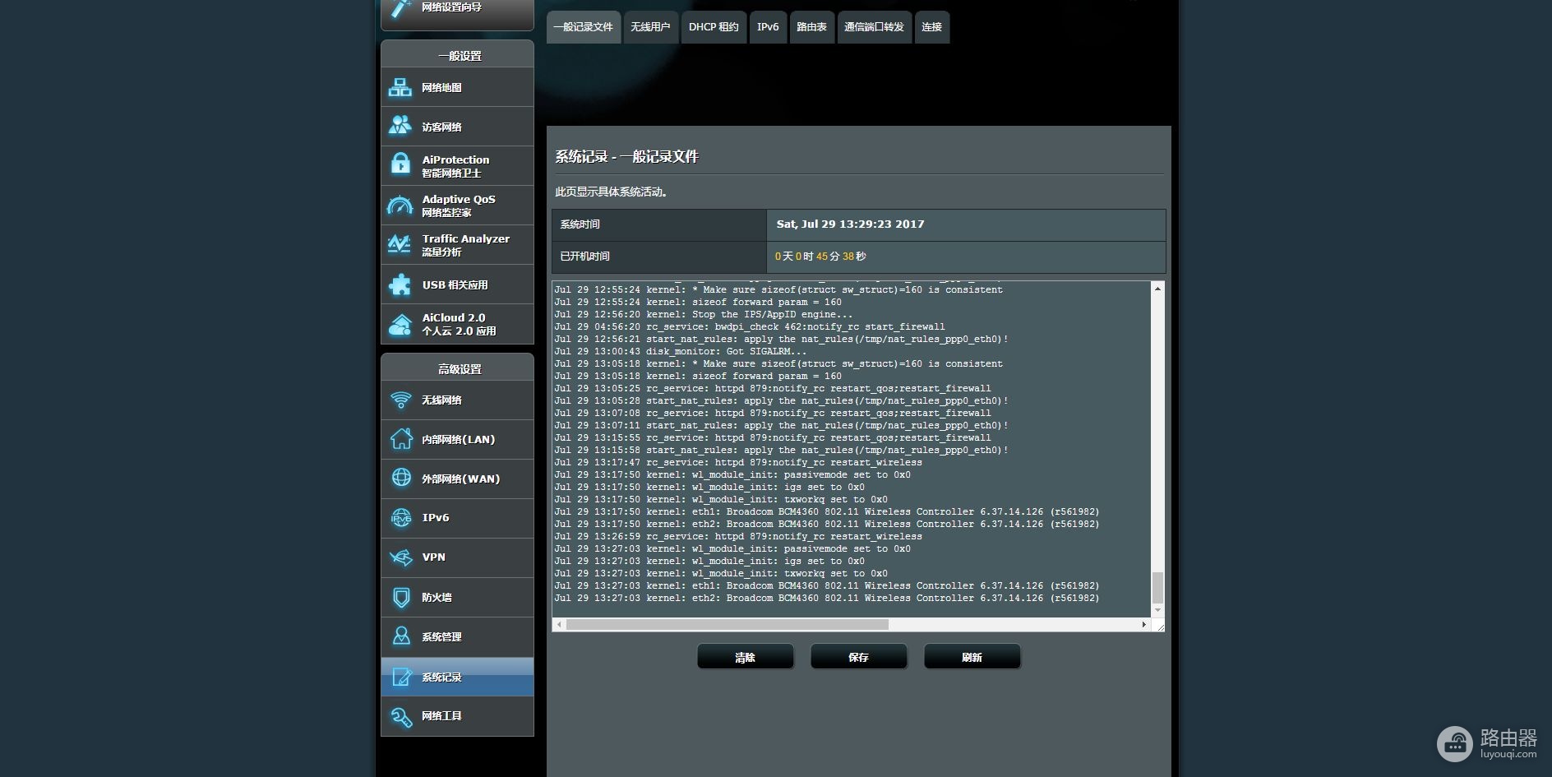Click the IPv6 sidebar icon
Image resolution: width=1552 pixels, height=777 pixels.
(x=400, y=518)
